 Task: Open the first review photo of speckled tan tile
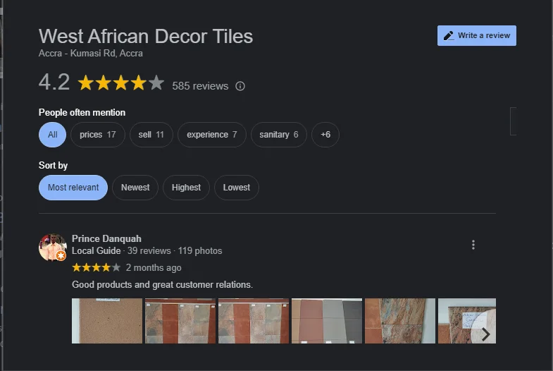tap(107, 321)
